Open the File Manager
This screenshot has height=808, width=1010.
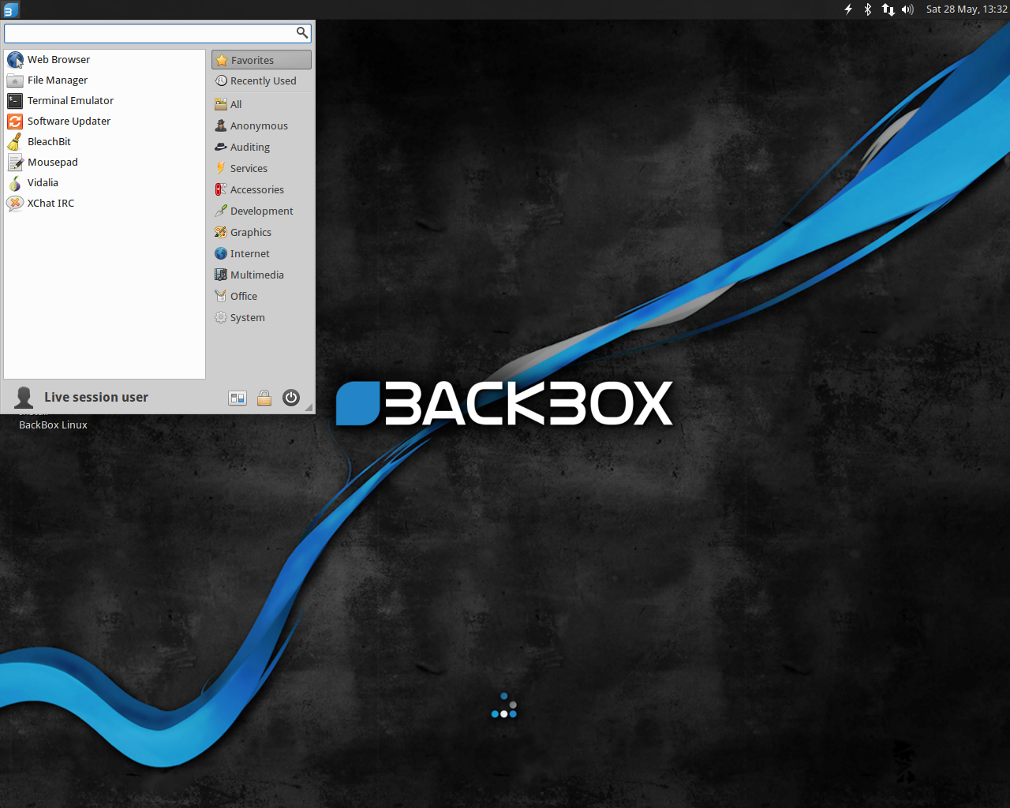pos(57,80)
